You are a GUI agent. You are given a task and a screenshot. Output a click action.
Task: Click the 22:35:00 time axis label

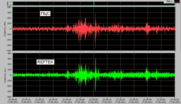[x=94, y=100]
